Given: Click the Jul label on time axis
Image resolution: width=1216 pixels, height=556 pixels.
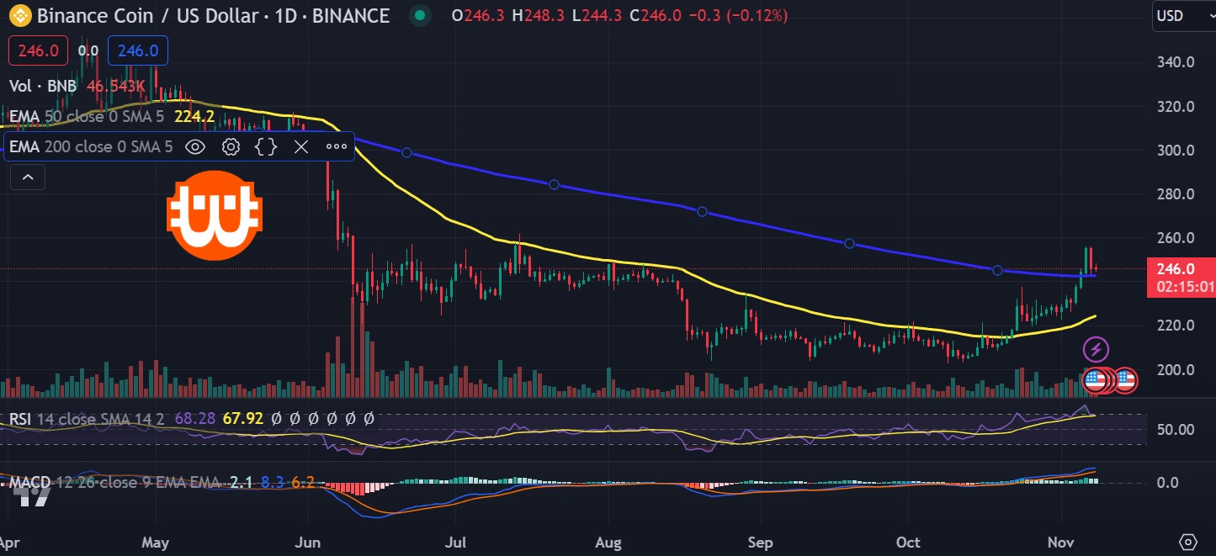Looking at the screenshot, I should point(456,543).
